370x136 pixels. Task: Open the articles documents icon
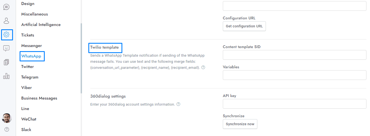tap(6, 62)
